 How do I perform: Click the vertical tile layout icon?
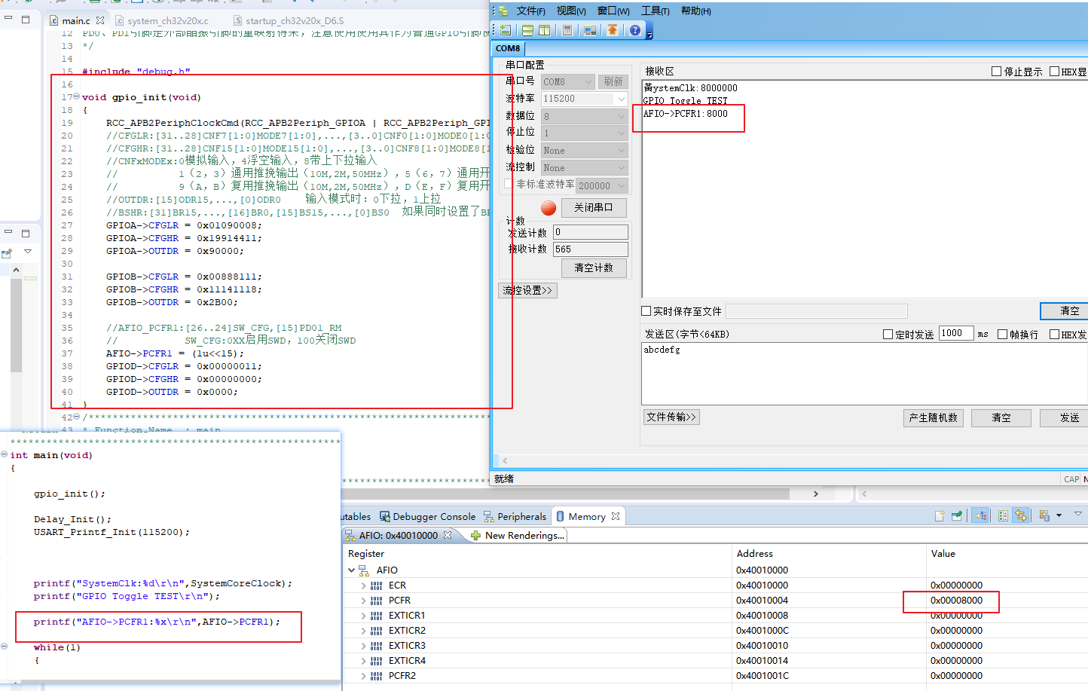pos(544,30)
